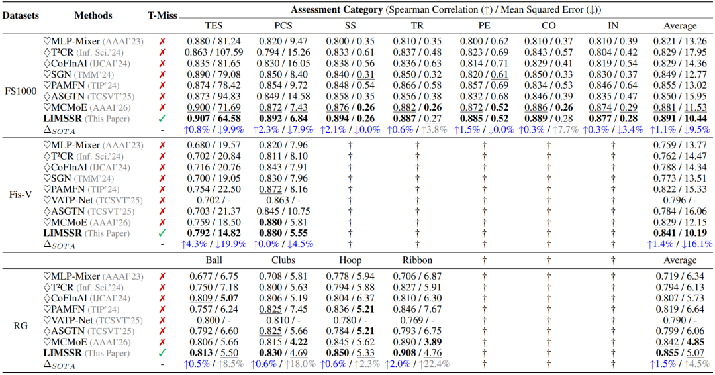Screen dimensions: 715x375
Task: Click the cell "0.809 / 5.07"
Action: point(214,298)
